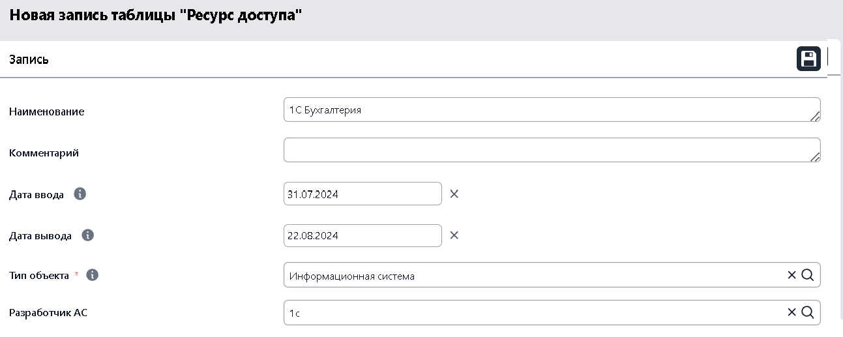Clear the Разработчик АС selection

(x=791, y=312)
